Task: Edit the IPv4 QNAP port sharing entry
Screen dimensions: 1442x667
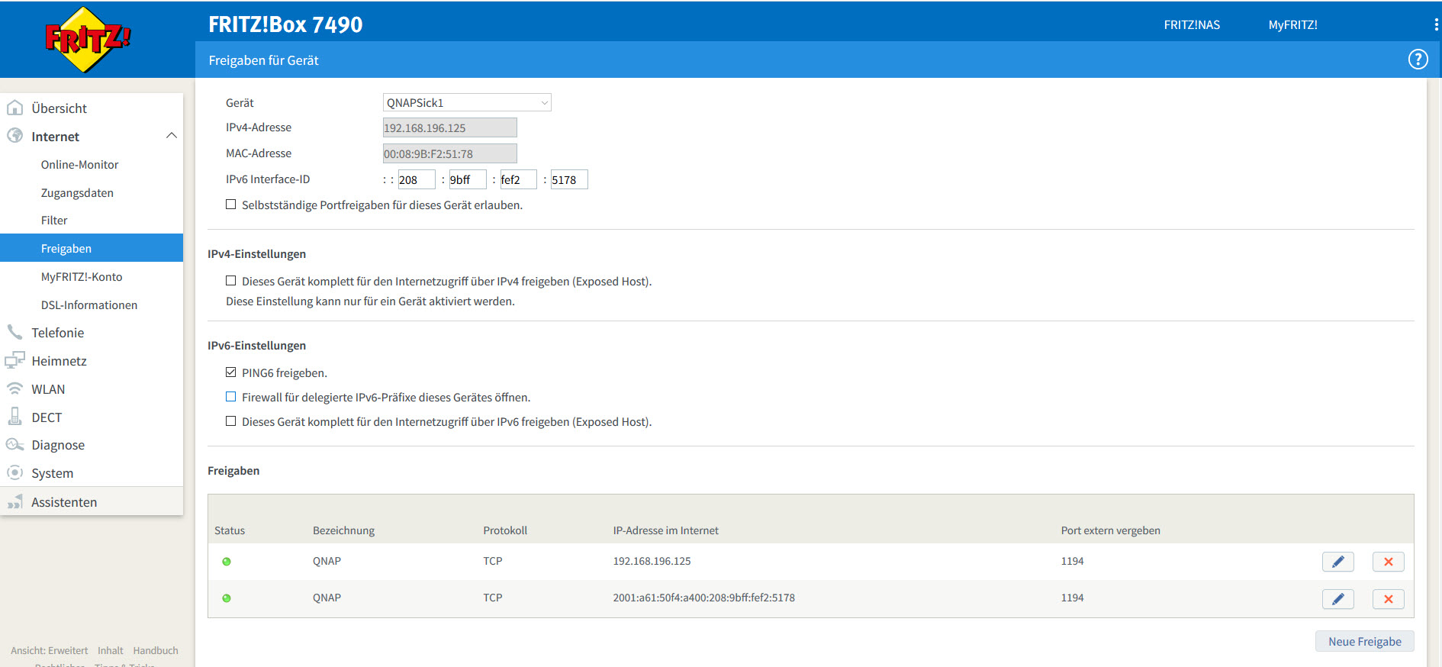Action: pyautogui.click(x=1337, y=562)
